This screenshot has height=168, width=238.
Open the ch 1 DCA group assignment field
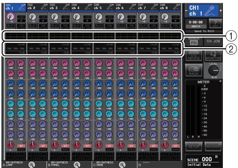click(x=16, y=156)
